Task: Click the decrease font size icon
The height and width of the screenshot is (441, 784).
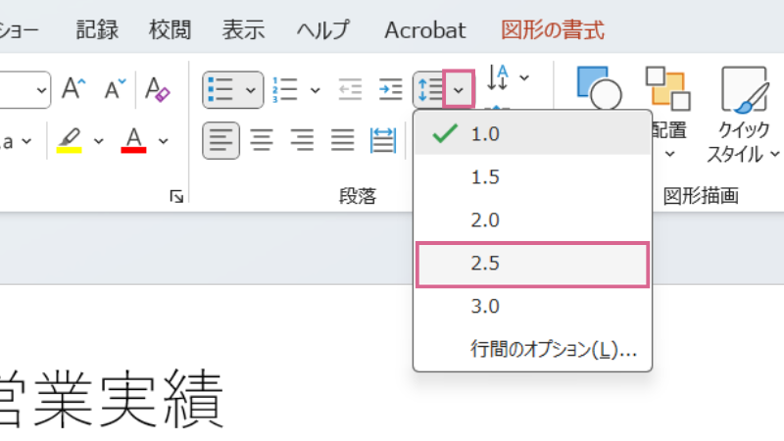Action: pos(116,89)
